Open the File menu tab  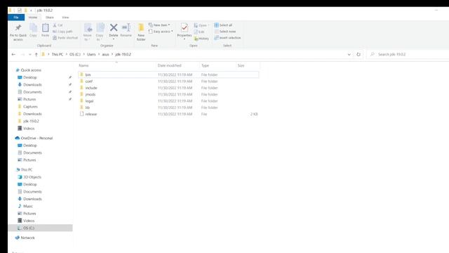pyautogui.click(x=16, y=18)
